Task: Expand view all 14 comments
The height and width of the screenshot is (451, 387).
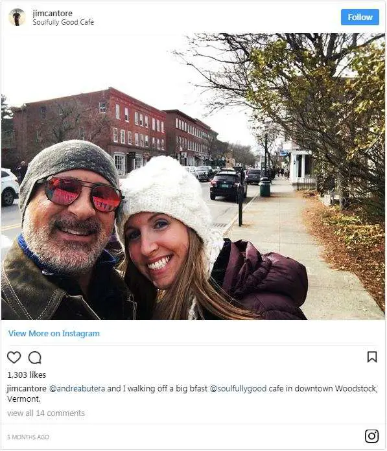Action: (46, 413)
